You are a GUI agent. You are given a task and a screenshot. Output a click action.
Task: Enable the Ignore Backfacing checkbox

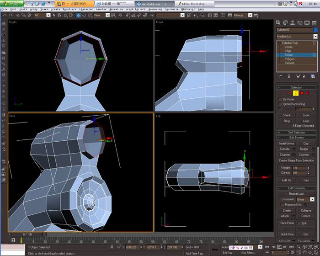pyautogui.click(x=280, y=104)
